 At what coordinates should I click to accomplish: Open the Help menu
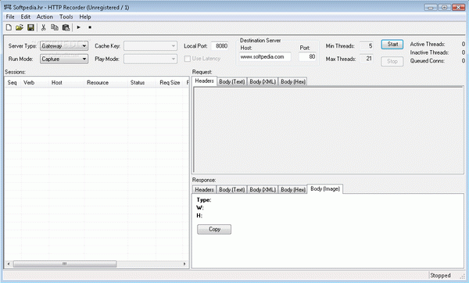click(x=85, y=16)
